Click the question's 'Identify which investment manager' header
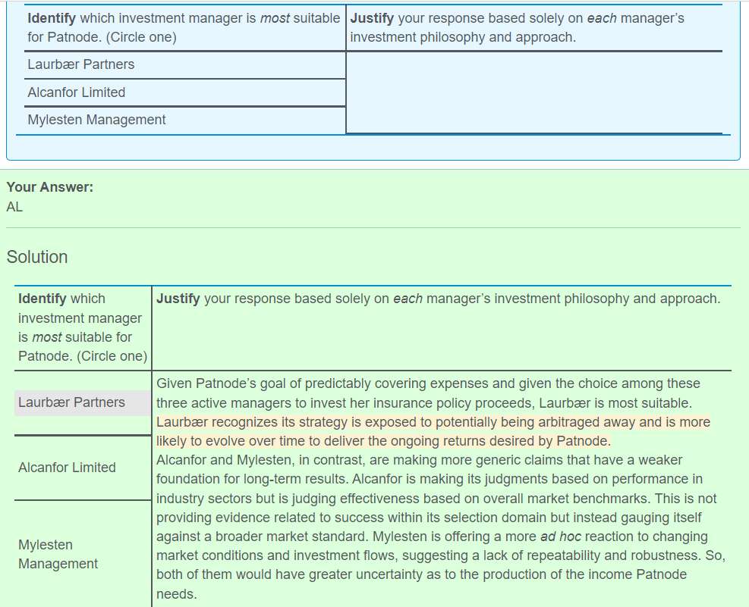The image size is (749, 607). point(183,27)
